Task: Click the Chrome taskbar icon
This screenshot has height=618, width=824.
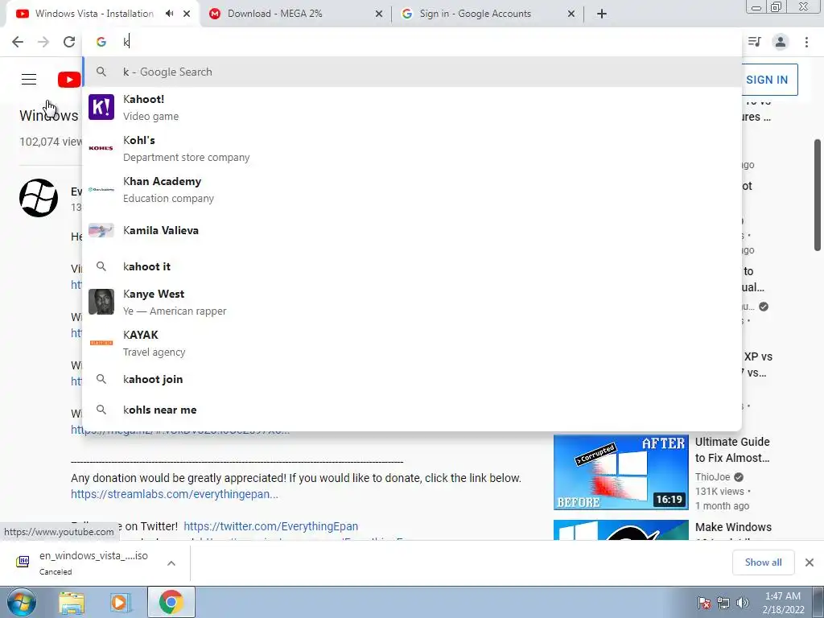Action: coord(171,602)
